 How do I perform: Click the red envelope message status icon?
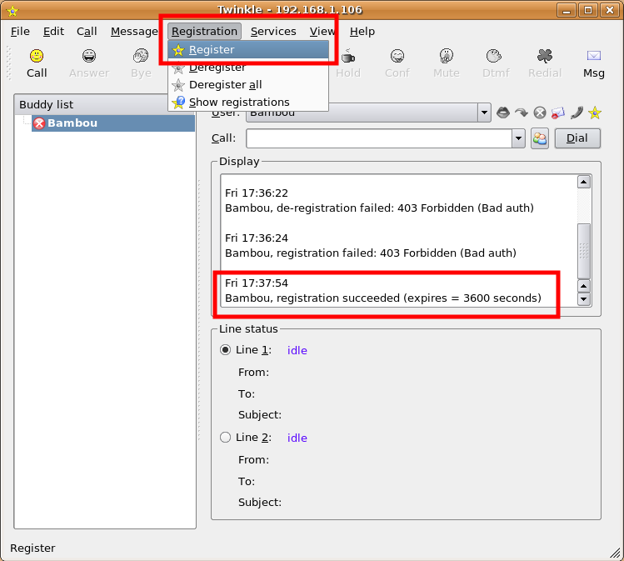click(558, 113)
